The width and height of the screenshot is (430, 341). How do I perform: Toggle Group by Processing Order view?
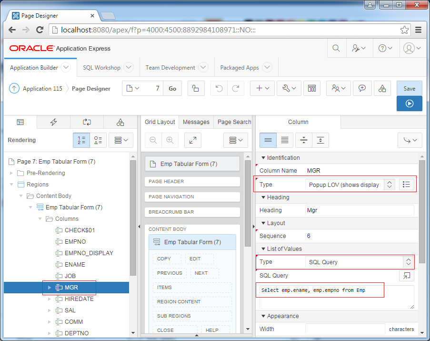(x=81, y=140)
